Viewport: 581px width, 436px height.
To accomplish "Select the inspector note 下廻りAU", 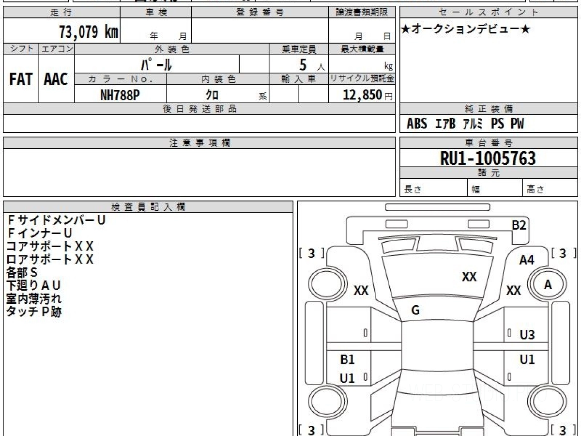I will pyautogui.click(x=33, y=285).
